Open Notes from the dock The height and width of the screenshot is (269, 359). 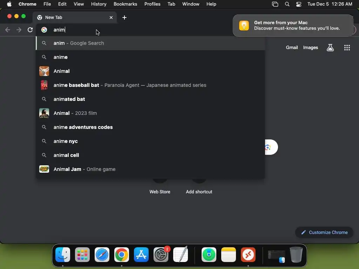click(229, 255)
